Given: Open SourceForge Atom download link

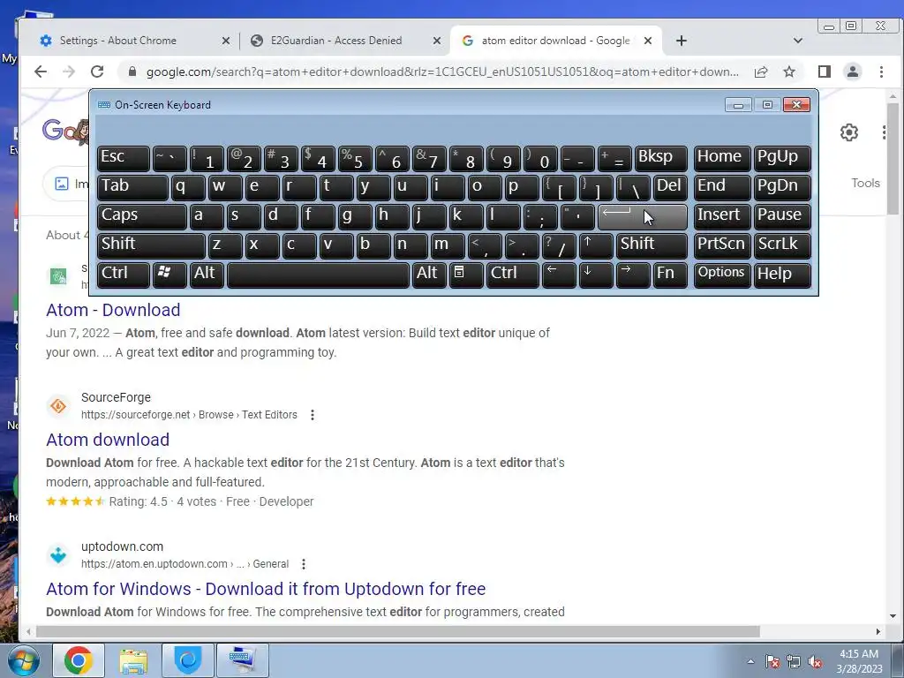Looking at the screenshot, I should [x=108, y=440].
